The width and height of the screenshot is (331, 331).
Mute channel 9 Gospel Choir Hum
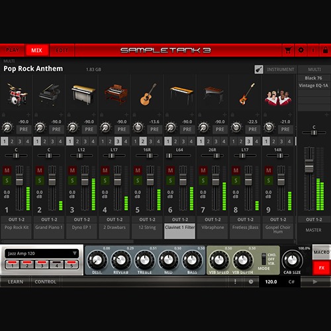[x=269, y=170]
